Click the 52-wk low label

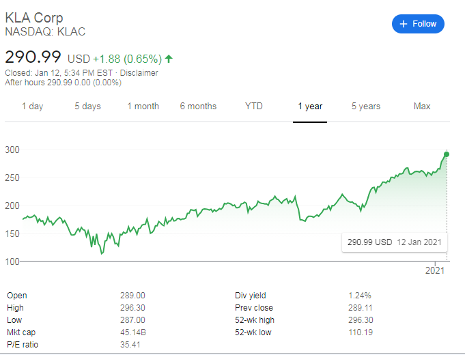(253, 332)
